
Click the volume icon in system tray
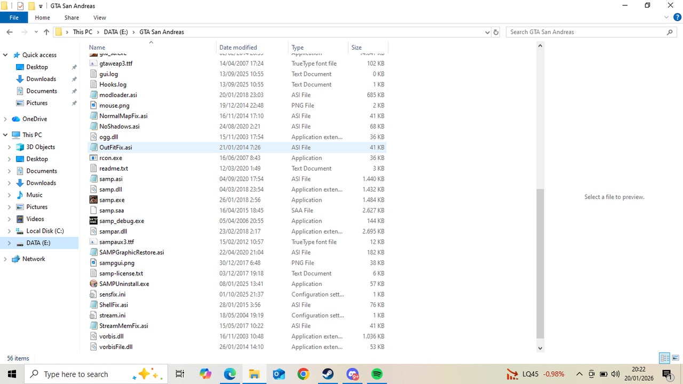[x=615, y=374]
